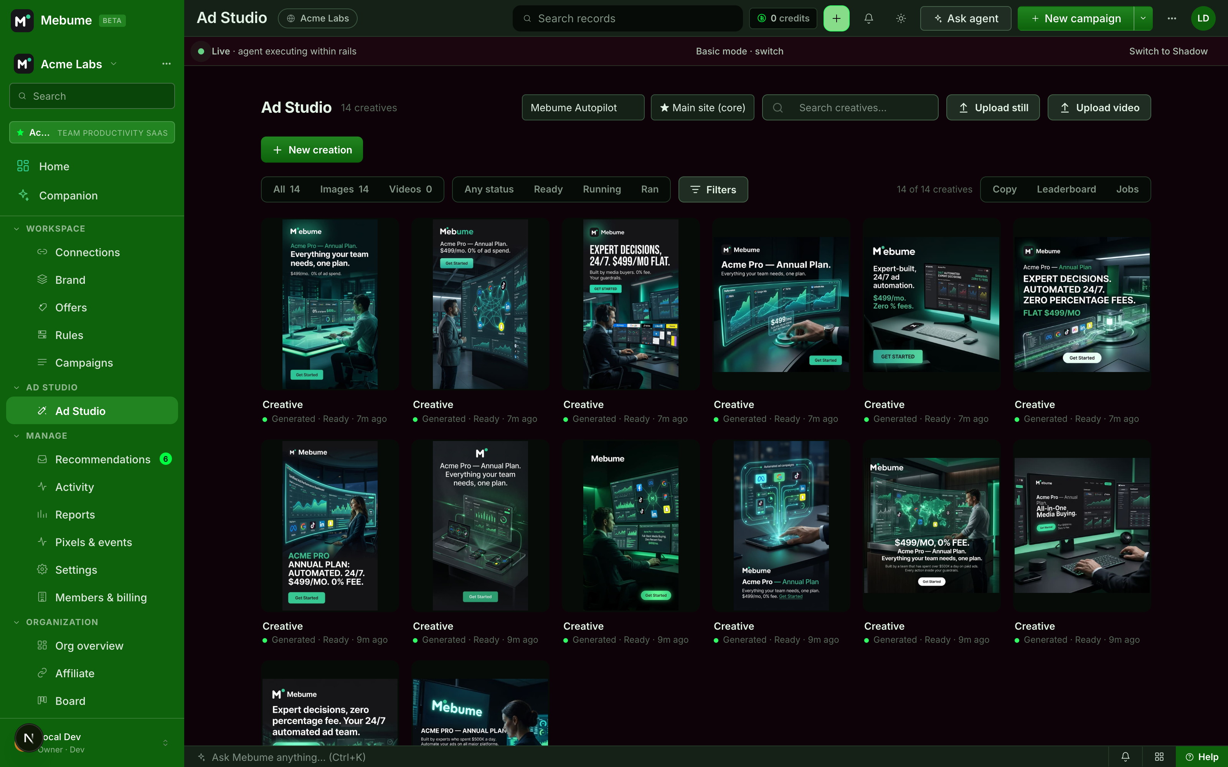This screenshot has width=1228, height=767.
Task: Click the Campaigns list icon
Action: [42, 363]
